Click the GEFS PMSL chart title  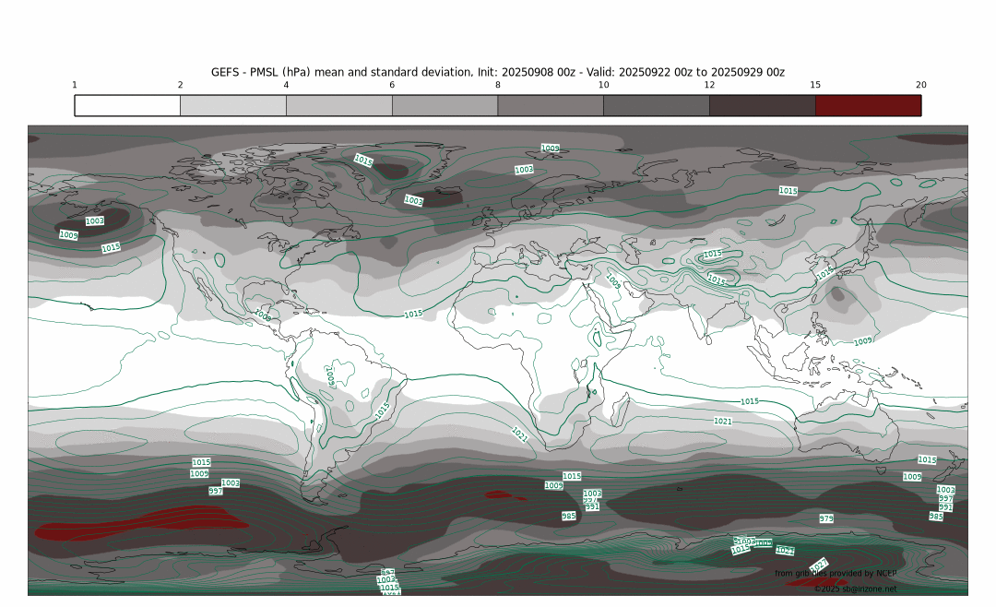498,72
